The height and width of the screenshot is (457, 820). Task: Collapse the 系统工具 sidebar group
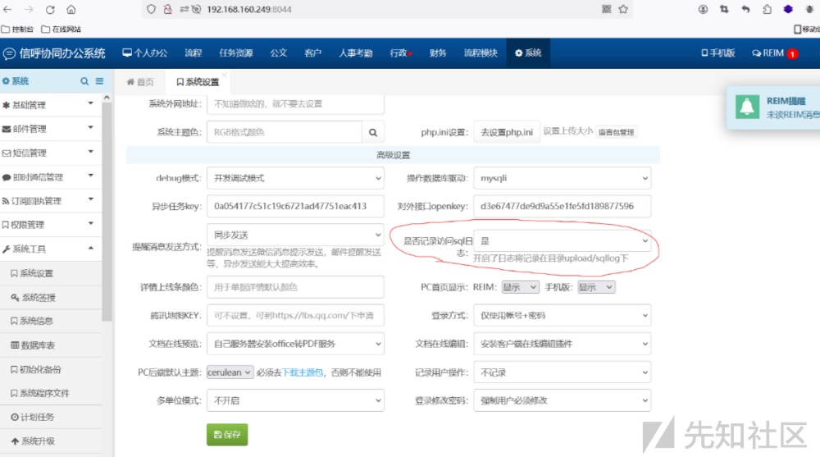[49, 249]
